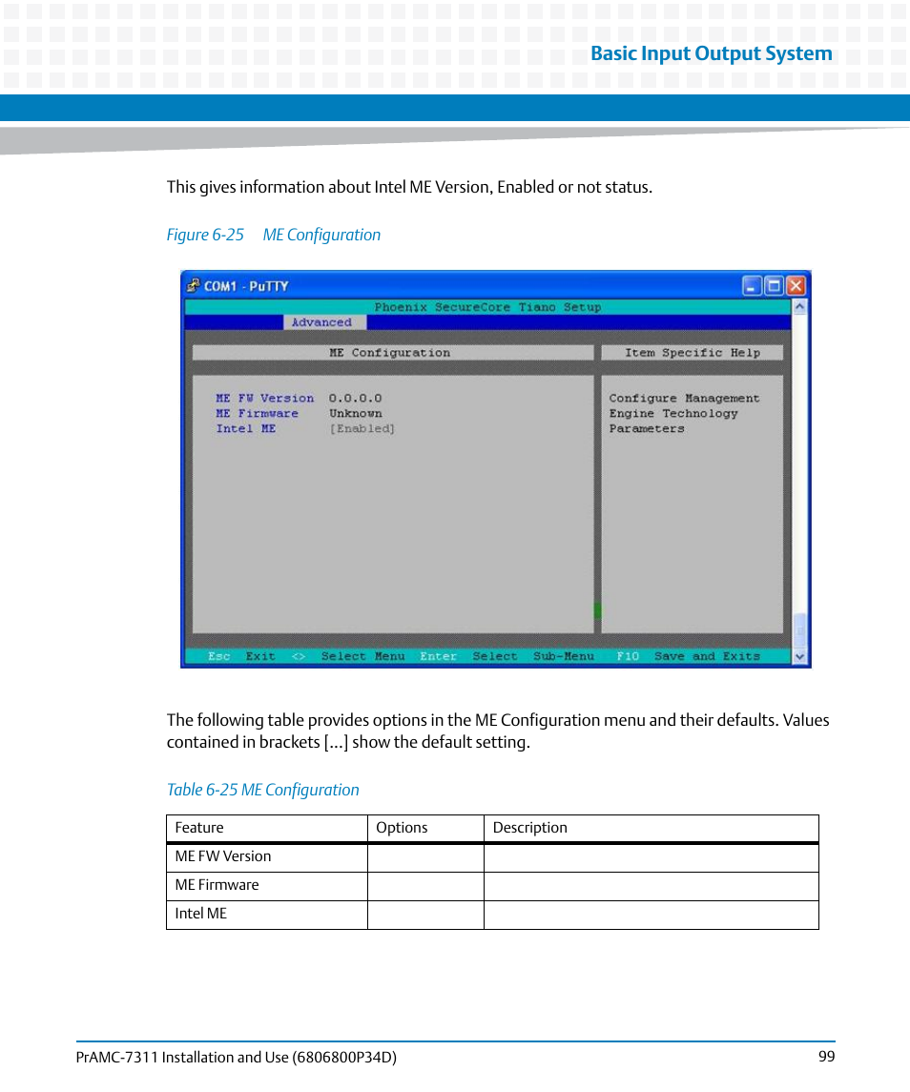Viewport: 910px width, 1092px height.
Task: Click the scroll-up arrow on the PuTTY scrollbar
Action: (799, 306)
